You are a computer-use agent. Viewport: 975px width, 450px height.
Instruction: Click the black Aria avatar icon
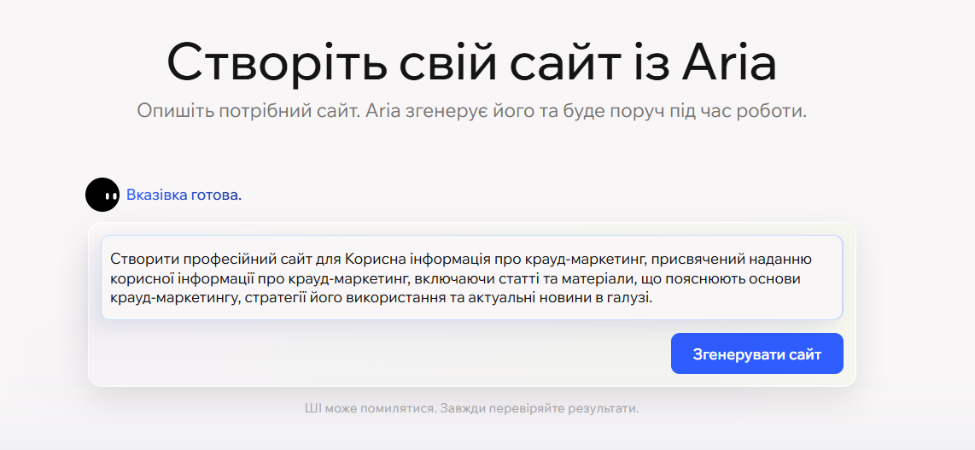[102, 195]
